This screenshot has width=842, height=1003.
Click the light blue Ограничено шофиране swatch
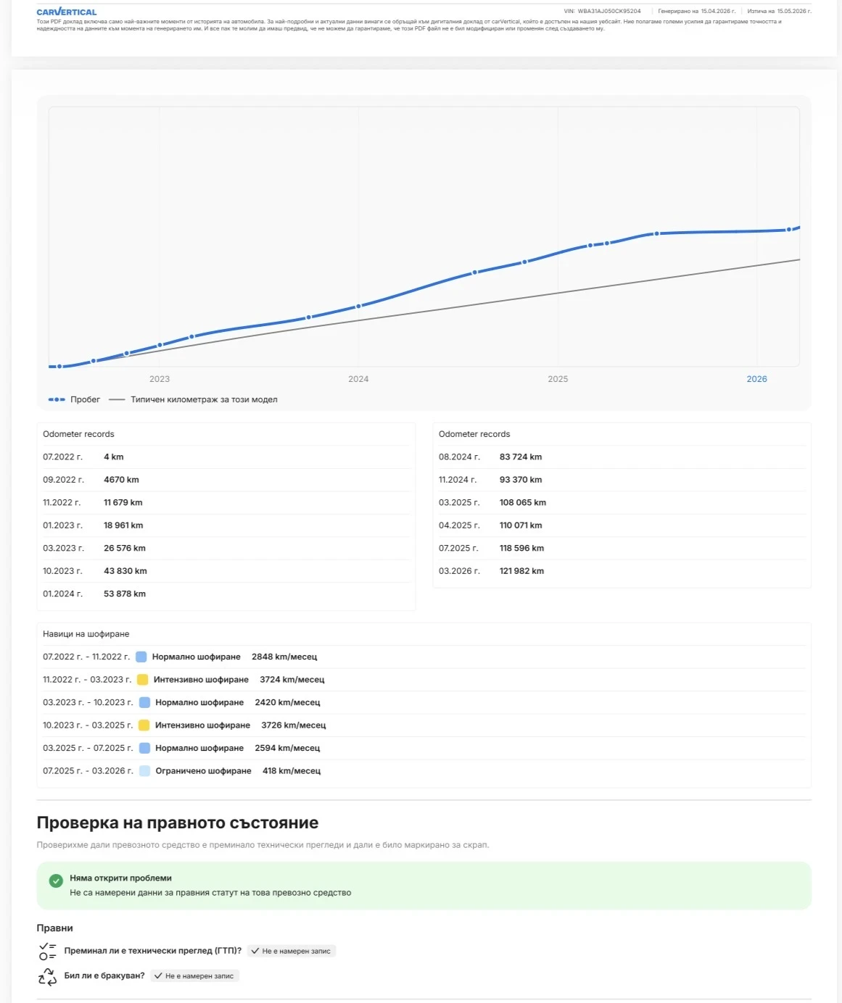[144, 771]
